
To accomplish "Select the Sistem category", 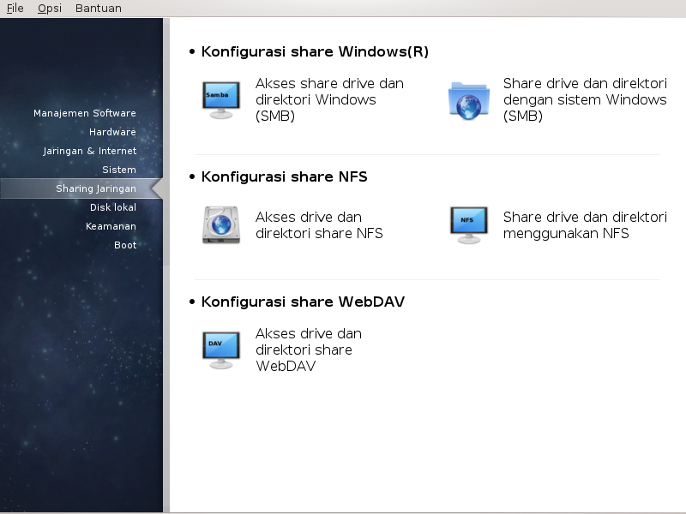I will (x=119, y=170).
